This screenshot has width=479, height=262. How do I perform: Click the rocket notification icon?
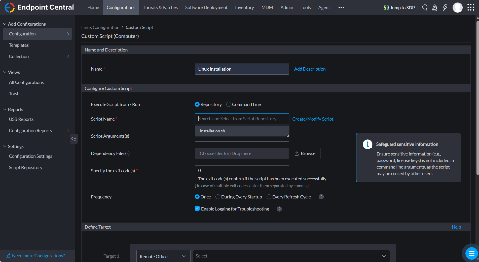click(x=435, y=8)
